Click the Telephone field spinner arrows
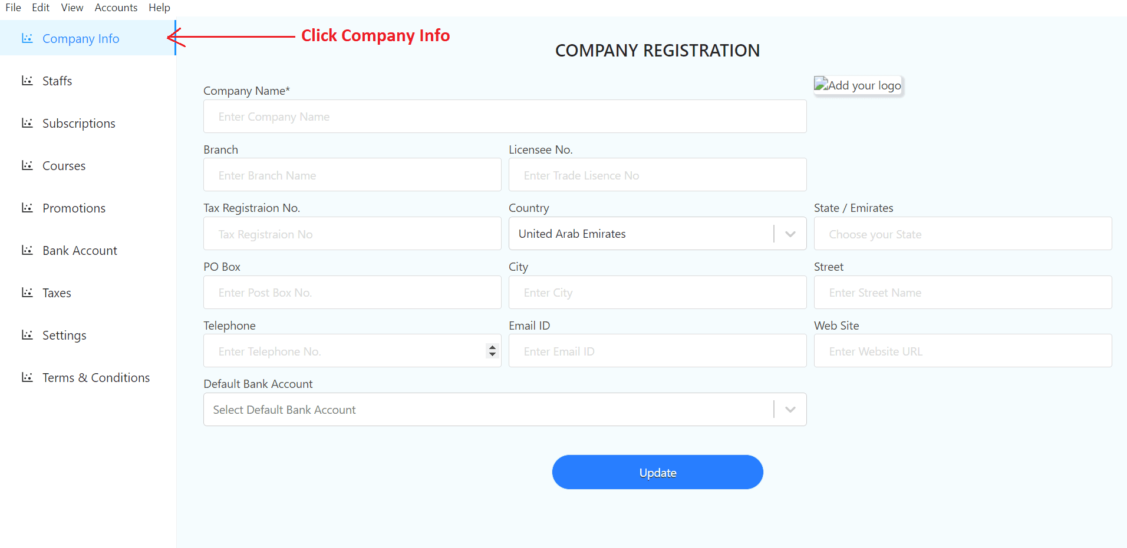Screen dimensions: 1127x548 [x=492, y=351]
